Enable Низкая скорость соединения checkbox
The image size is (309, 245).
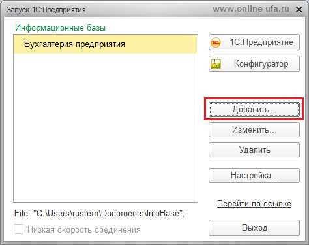pos(18,229)
